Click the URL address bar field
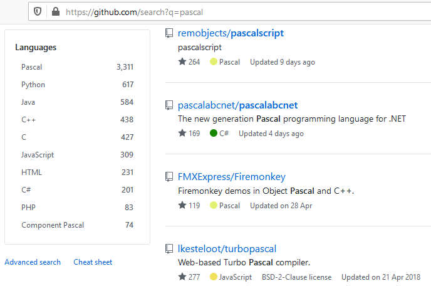Viewport: 431px width, 286px height. coord(251,12)
